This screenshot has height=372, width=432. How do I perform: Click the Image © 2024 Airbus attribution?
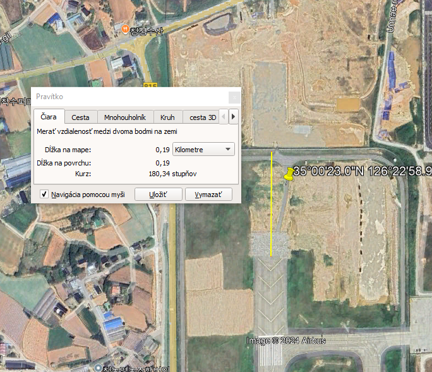click(286, 341)
